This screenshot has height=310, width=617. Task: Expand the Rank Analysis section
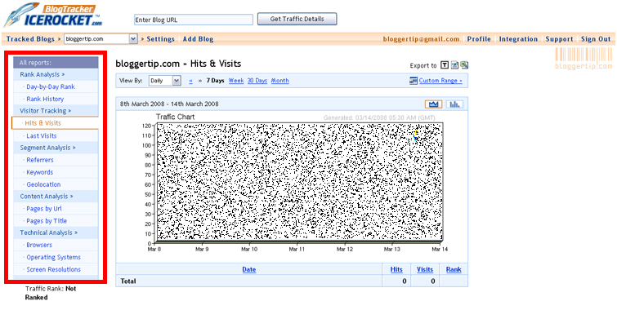click(x=42, y=74)
